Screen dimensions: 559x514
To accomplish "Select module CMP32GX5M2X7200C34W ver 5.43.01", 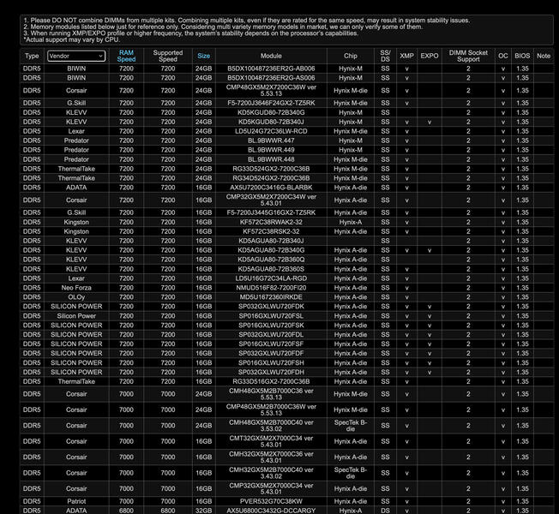I will coord(271,200).
